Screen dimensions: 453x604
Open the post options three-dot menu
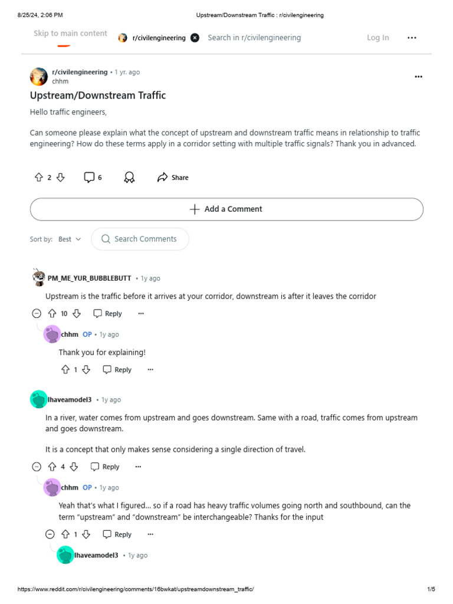[418, 77]
